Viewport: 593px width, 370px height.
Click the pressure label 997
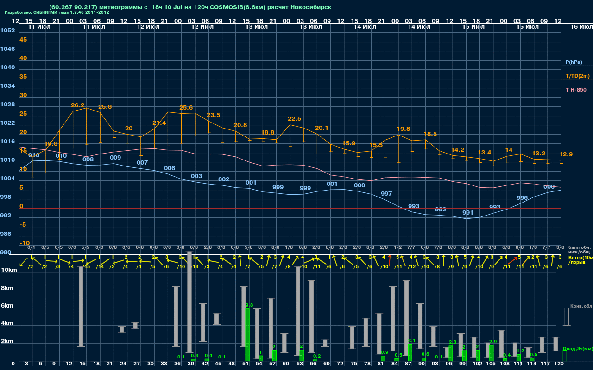tap(386, 193)
